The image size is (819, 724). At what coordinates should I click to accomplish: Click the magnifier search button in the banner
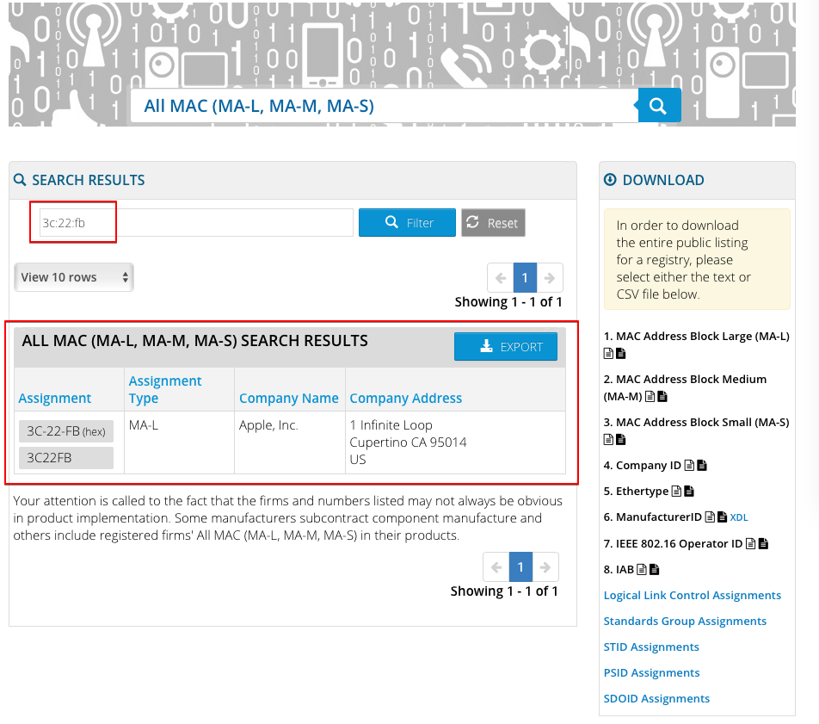659,106
